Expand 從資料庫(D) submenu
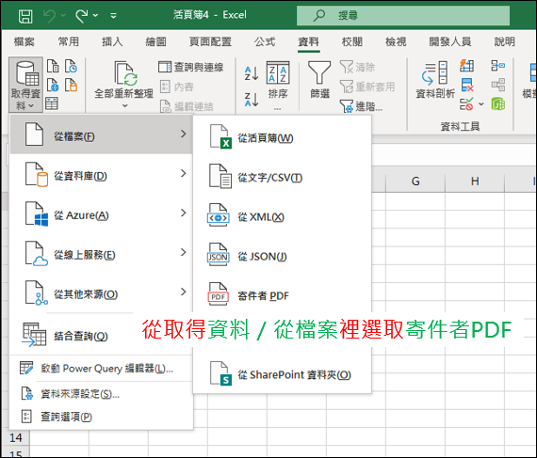Screen dimensions: 537x458 101,174
